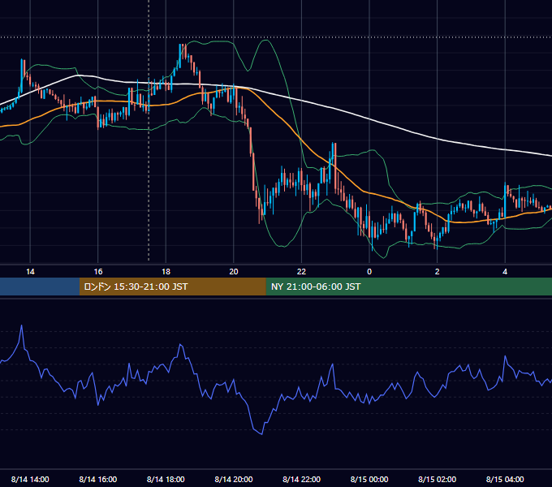Click the 8/14 20:00 label on indicator axis
The image size is (552, 487).
pyautogui.click(x=234, y=479)
